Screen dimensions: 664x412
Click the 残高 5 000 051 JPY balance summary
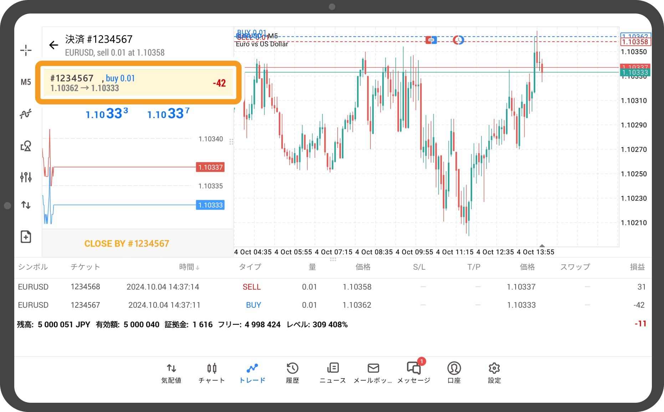(53, 324)
